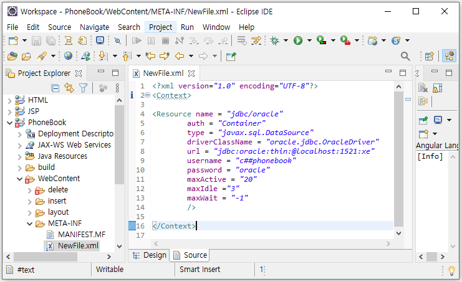Image resolution: width=462 pixels, height=282 pixels.
Task: Expand the Java Resources node
Action: click(19, 157)
